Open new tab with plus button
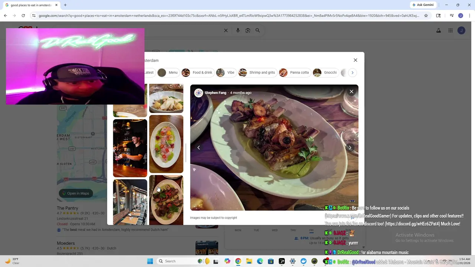This screenshot has height=267, width=475. (x=65, y=5)
